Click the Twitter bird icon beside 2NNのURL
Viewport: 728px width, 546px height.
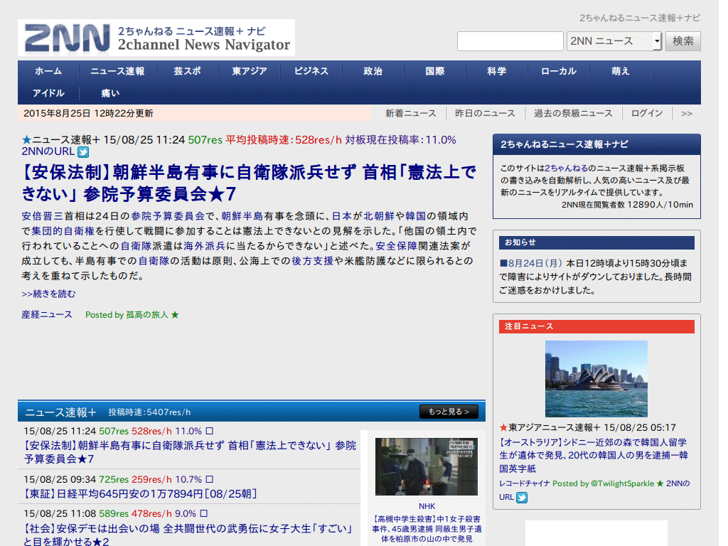click(x=83, y=152)
